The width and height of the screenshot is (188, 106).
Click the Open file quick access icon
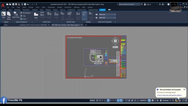coord(10,4)
